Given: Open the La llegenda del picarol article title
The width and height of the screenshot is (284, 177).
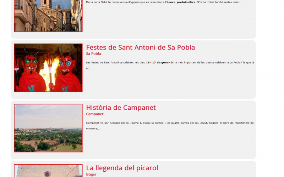Looking at the screenshot, I should 122,168.
